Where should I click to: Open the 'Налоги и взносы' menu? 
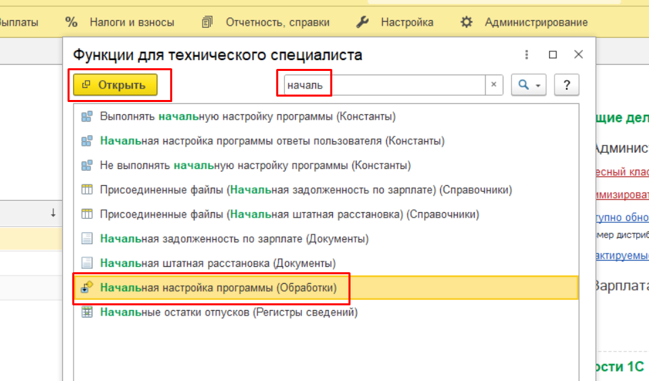click(x=120, y=22)
